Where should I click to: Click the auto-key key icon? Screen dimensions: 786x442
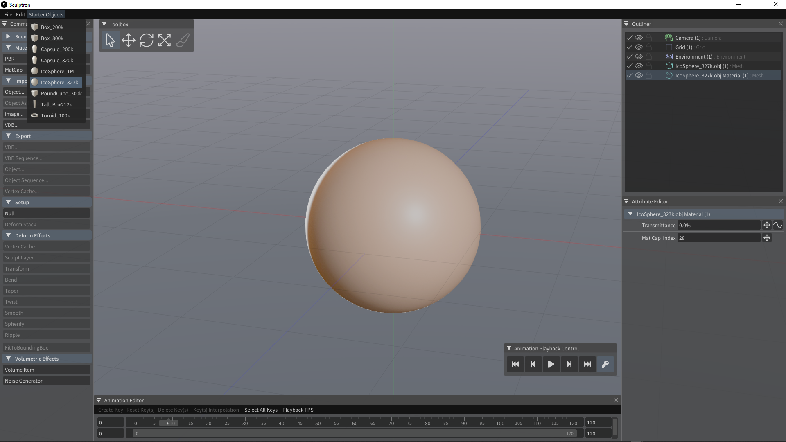tap(605, 364)
